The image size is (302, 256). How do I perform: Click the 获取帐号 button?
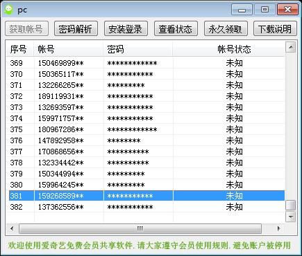(26, 28)
